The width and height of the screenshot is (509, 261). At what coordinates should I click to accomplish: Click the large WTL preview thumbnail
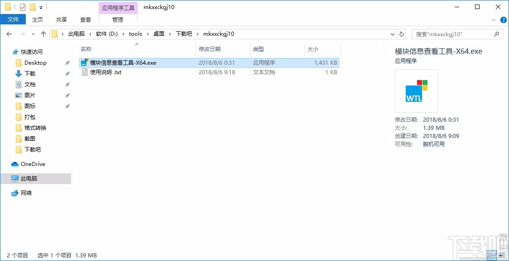[417, 91]
